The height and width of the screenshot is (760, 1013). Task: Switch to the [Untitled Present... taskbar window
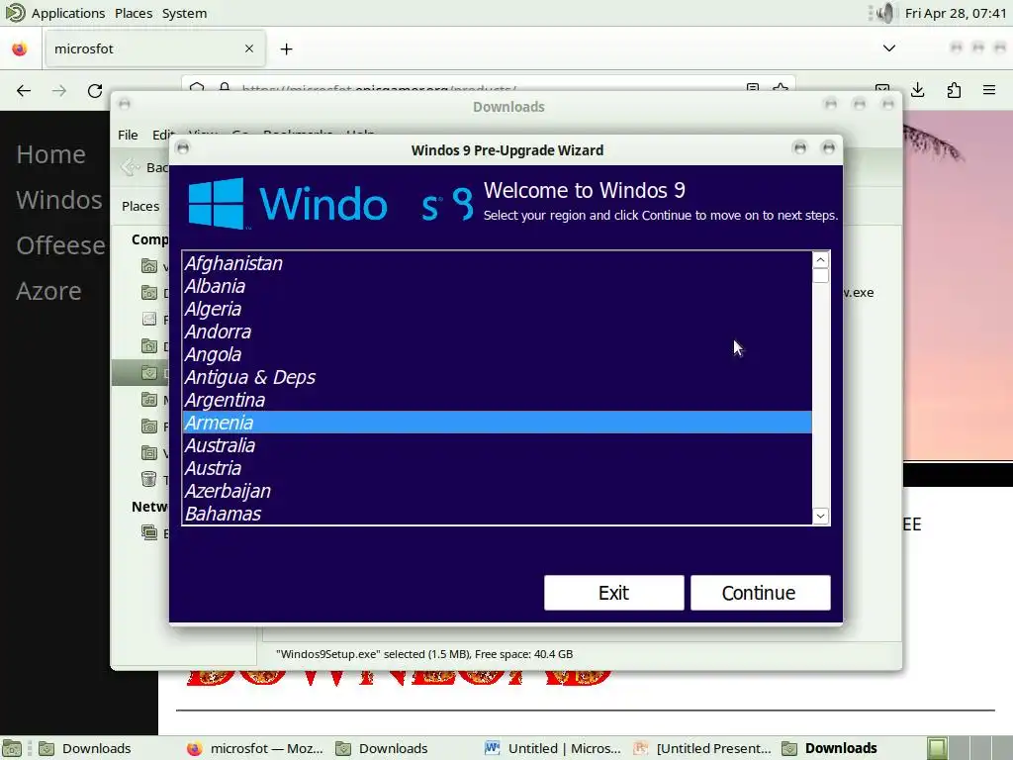(702, 748)
